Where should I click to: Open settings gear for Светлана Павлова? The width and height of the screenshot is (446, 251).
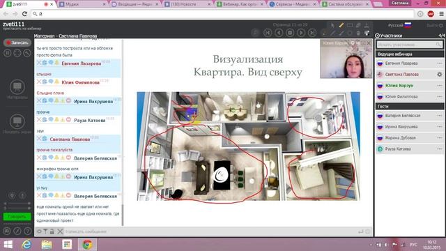pos(440,75)
